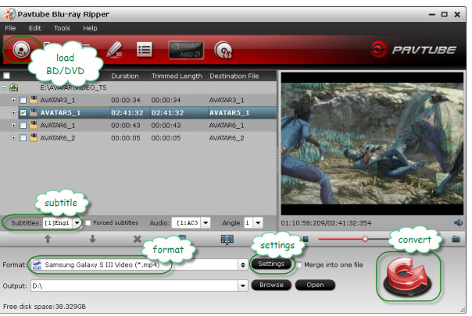472x316 pixels.
Task: Click the title icon of AVATAR6_2
Action: pyautogui.click(x=34, y=138)
